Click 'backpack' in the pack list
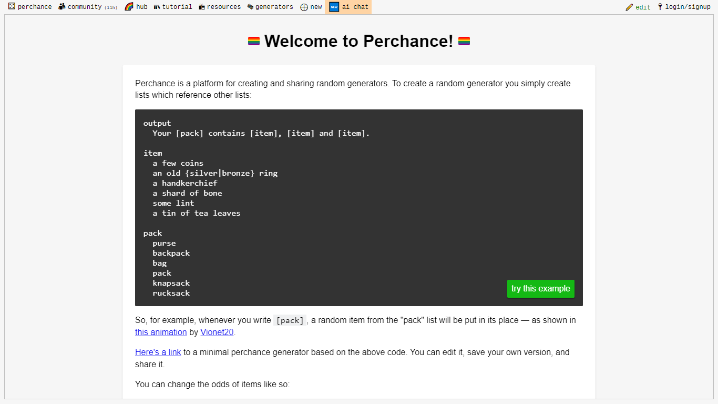 (x=171, y=253)
